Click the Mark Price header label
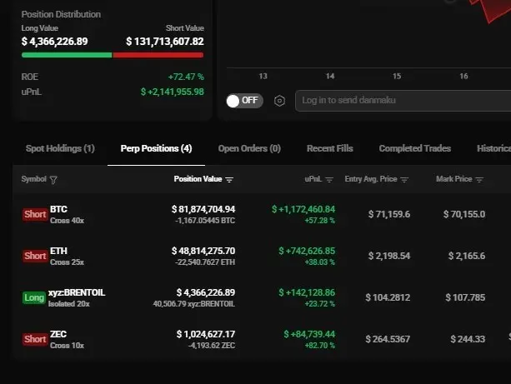 click(x=454, y=179)
